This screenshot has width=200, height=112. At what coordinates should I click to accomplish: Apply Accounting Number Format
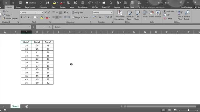coord(94,17)
